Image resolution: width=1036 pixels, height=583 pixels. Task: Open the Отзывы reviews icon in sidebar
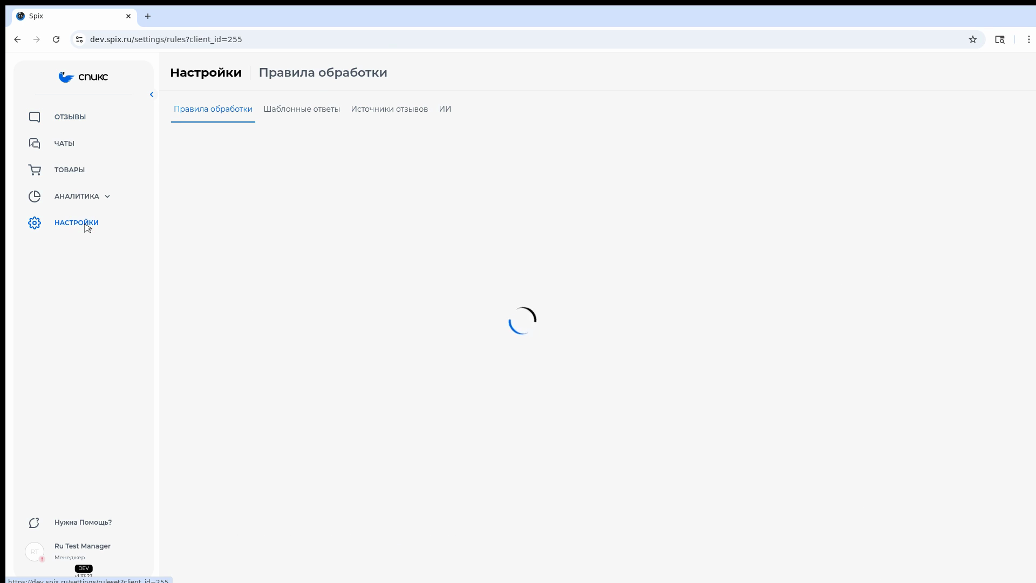pos(35,117)
